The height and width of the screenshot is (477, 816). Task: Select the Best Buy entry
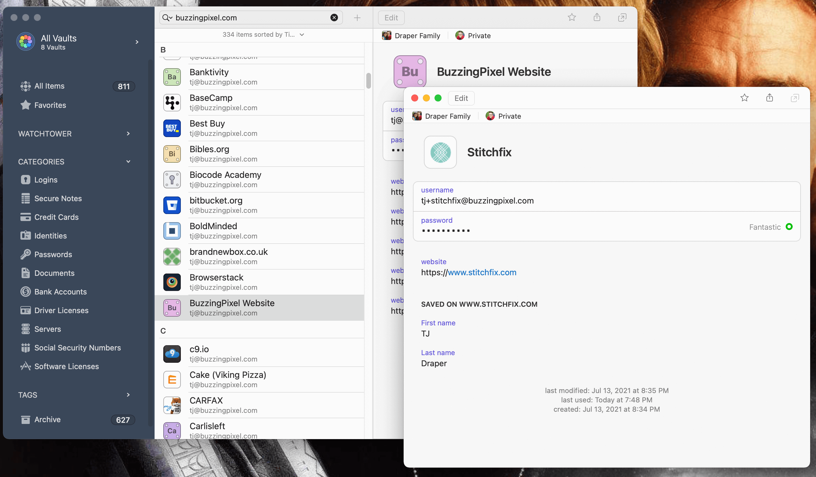259,128
